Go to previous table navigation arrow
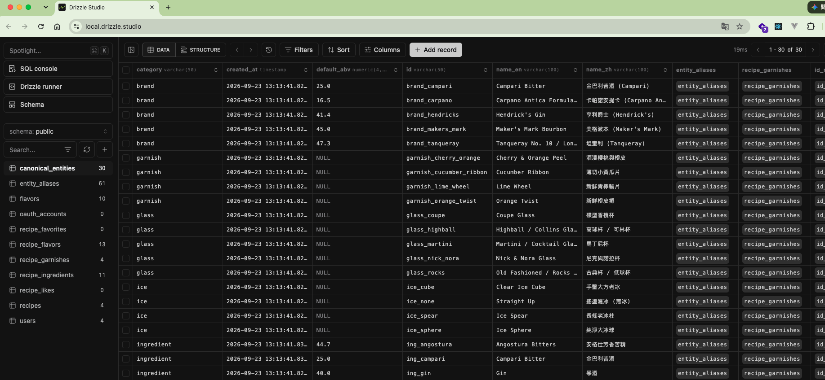Screen dimensions: 825x380 [x=237, y=50]
